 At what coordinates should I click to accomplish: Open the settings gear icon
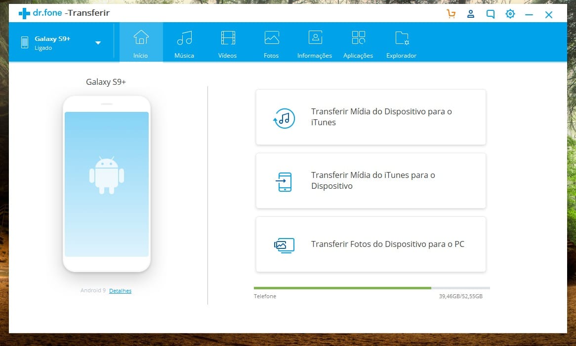pyautogui.click(x=510, y=14)
